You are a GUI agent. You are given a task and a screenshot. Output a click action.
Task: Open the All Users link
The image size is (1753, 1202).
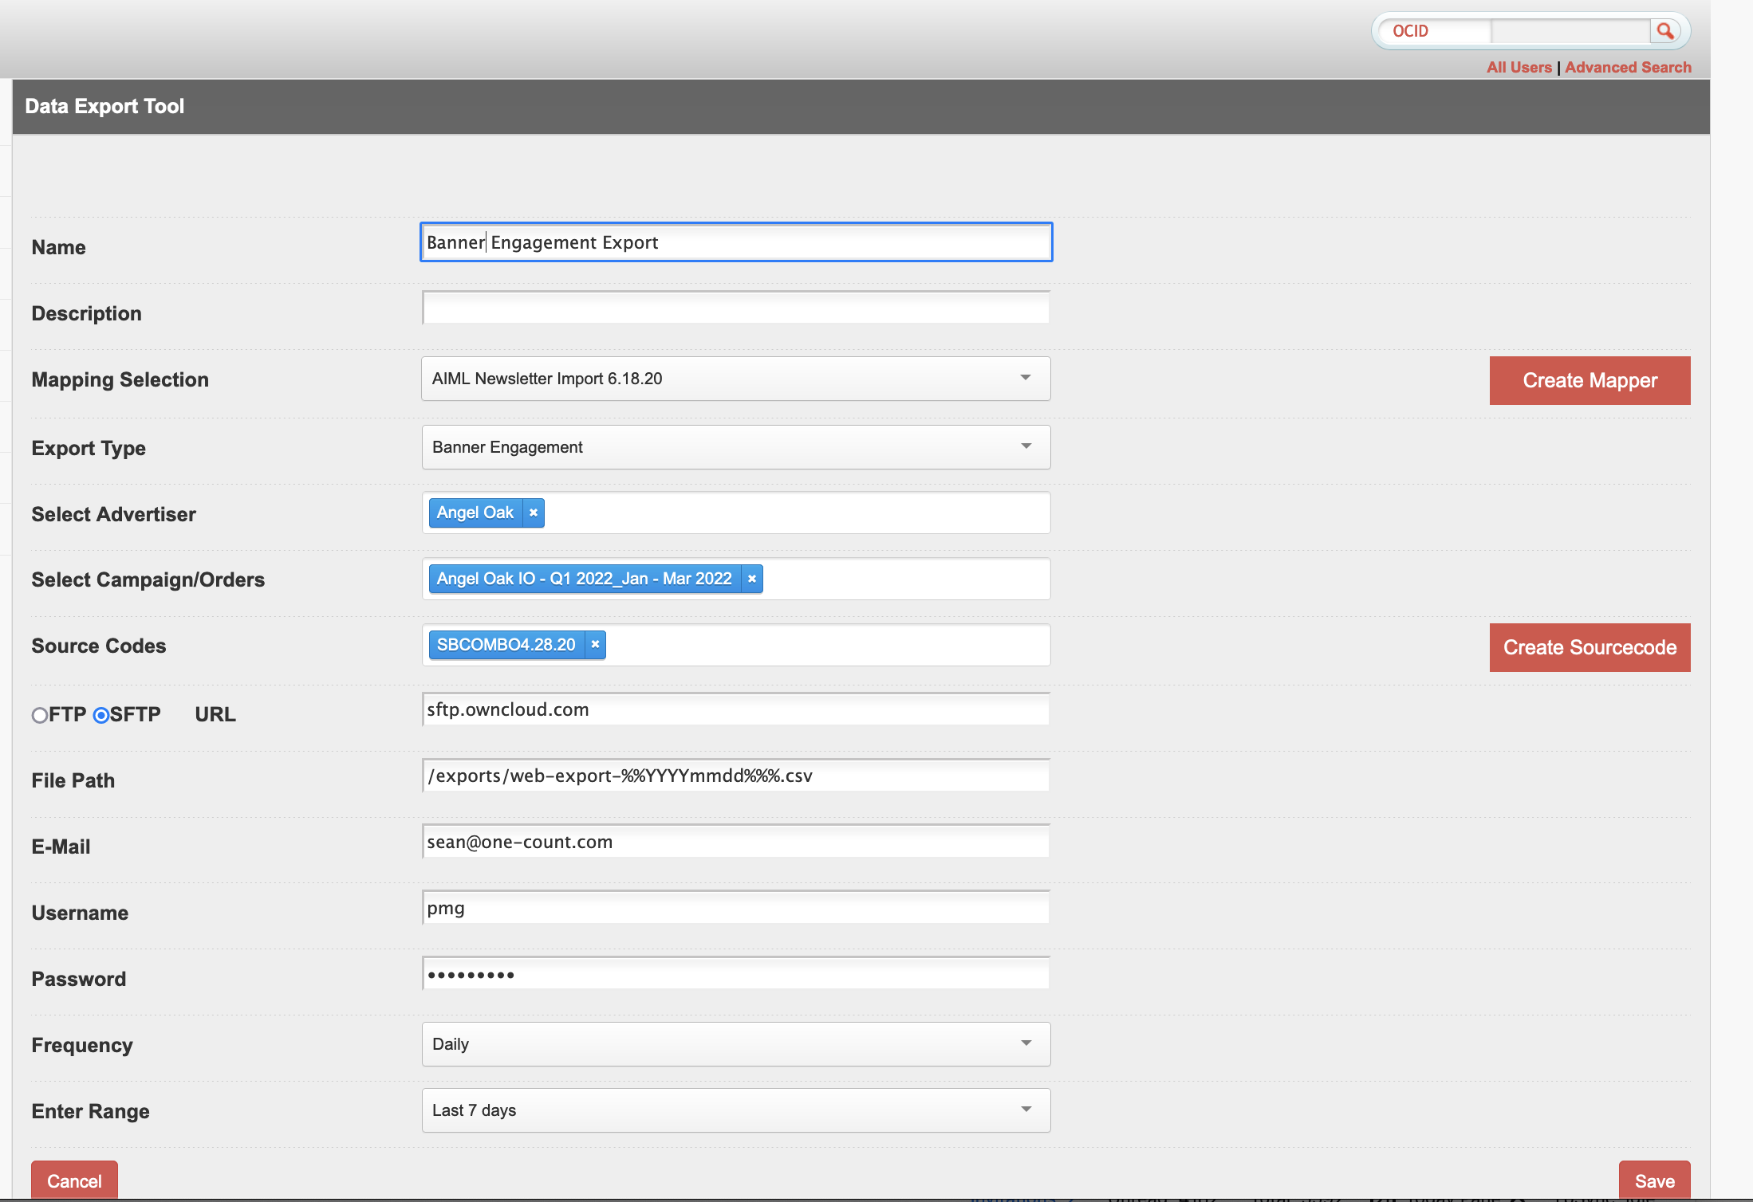[x=1519, y=68]
